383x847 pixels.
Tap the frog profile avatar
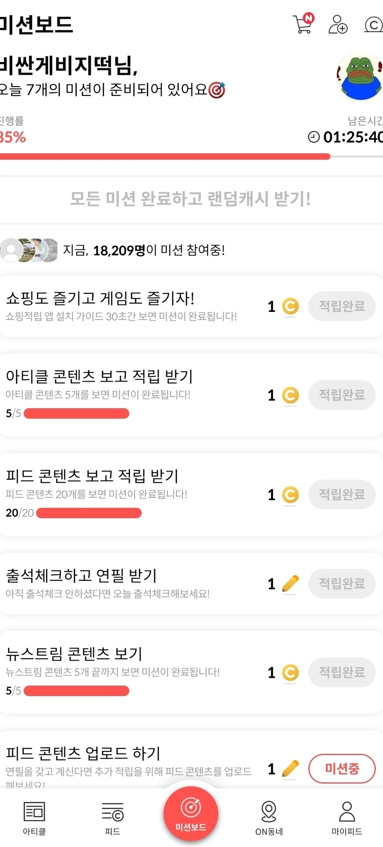pos(360,77)
